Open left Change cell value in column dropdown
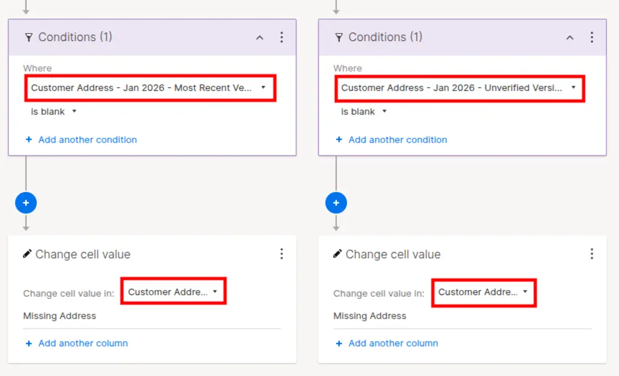Screen dimensions: 619x376 coord(173,291)
